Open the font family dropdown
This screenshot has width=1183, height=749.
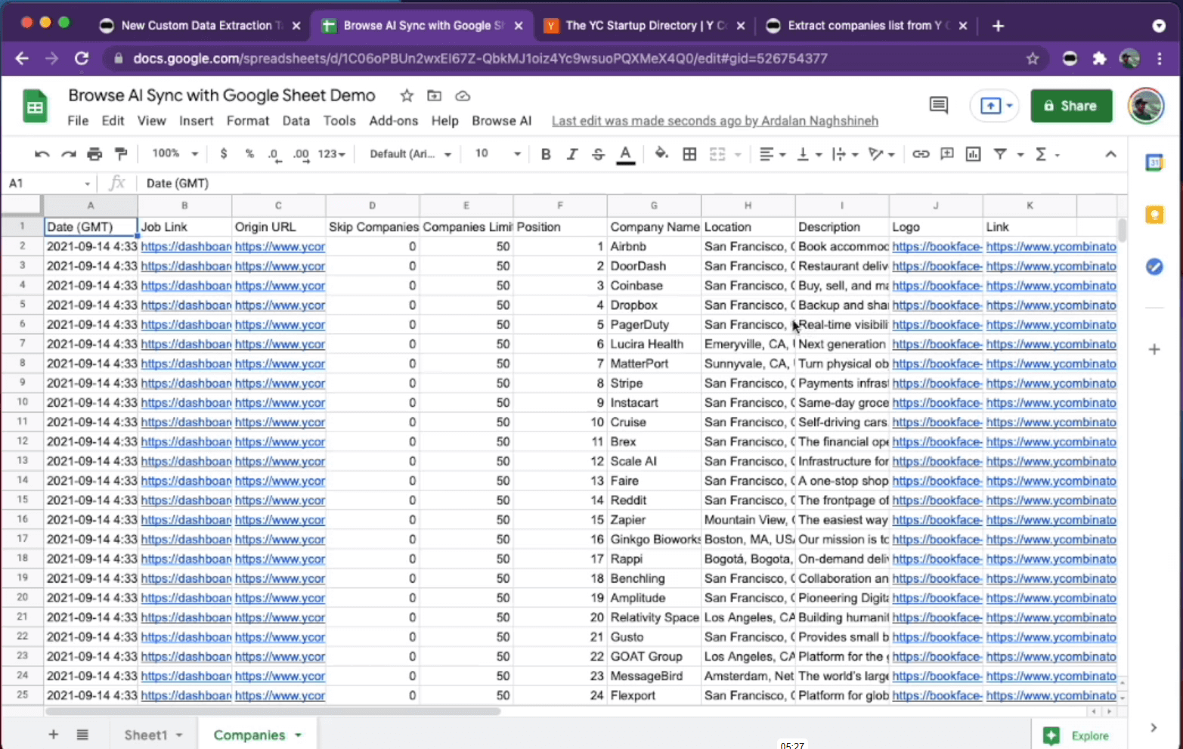410,154
